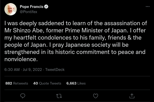
Task: Show the 6,663 Likes list
Action: point(76,83)
